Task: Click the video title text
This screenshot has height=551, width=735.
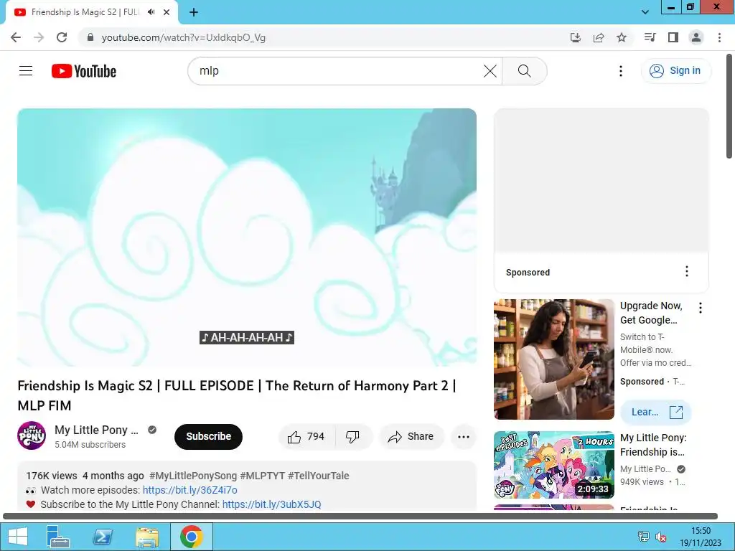Action: pyautogui.click(x=237, y=395)
